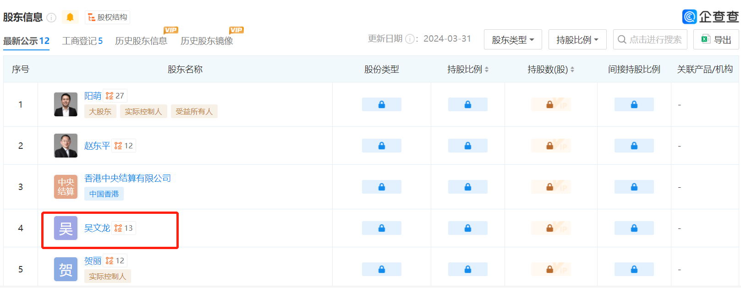The image size is (741, 288).
Task: Click info icon beside 股东信息 title
Action: (51, 18)
